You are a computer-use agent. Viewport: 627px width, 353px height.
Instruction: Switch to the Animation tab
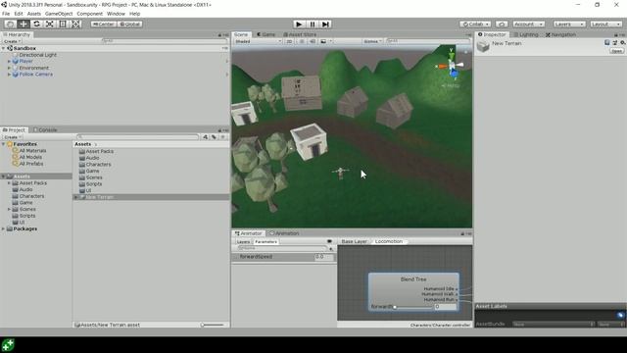tap(284, 233)
